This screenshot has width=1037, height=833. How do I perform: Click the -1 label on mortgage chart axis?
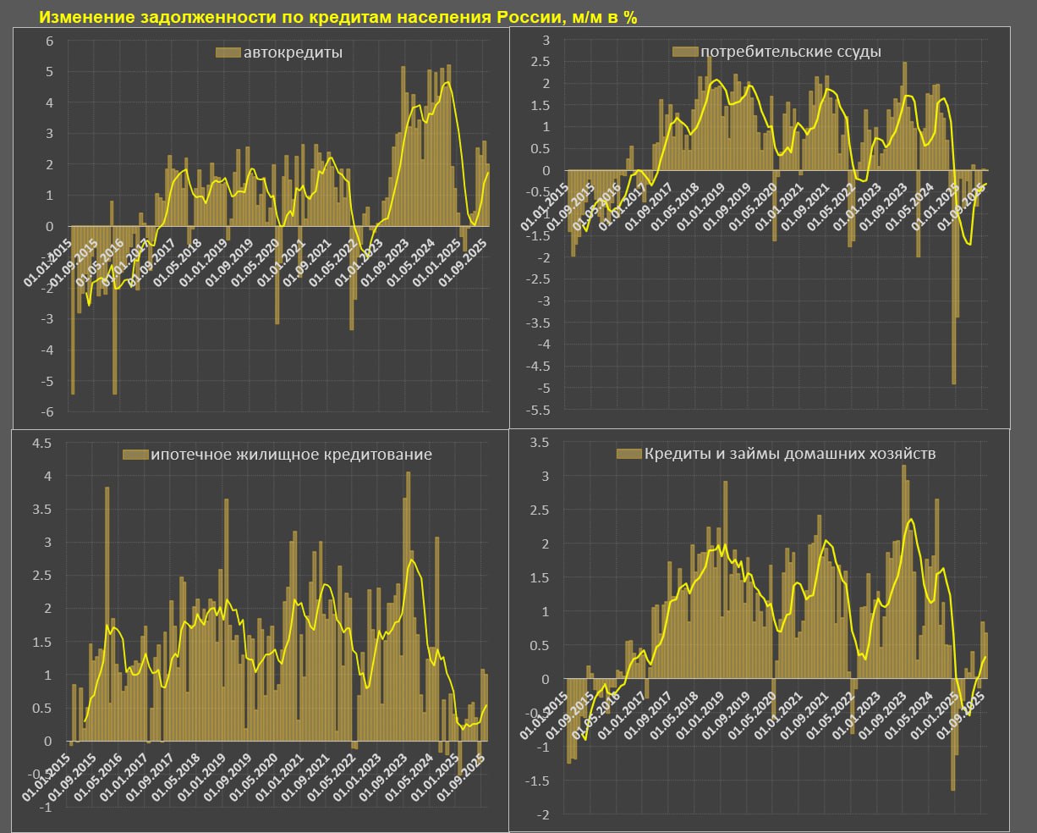(46, 807)
